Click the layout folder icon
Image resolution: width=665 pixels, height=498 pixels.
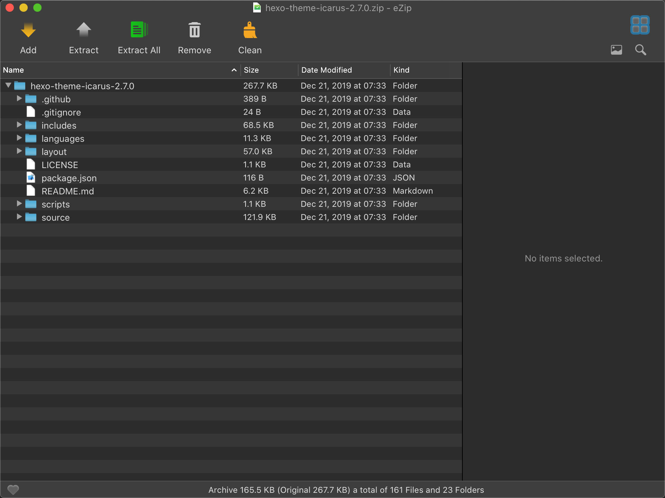coord(31,151)
